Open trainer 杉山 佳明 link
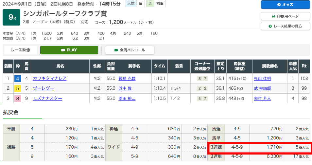This screenshot has height=165, width=312. click(262, 78)
